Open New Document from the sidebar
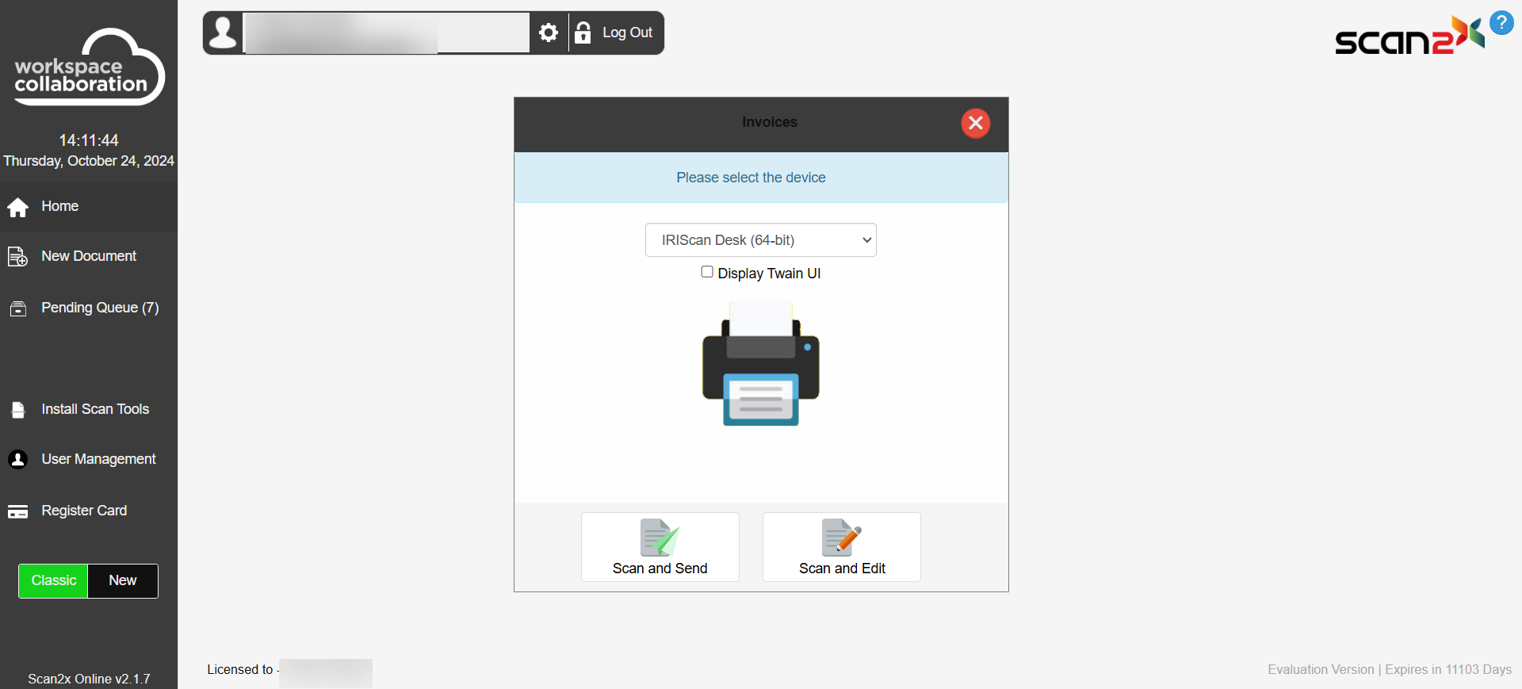Screen dimensions: 1522x689 88,256
